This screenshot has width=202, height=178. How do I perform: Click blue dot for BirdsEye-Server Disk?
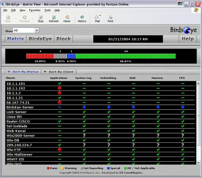coord(133,107)
